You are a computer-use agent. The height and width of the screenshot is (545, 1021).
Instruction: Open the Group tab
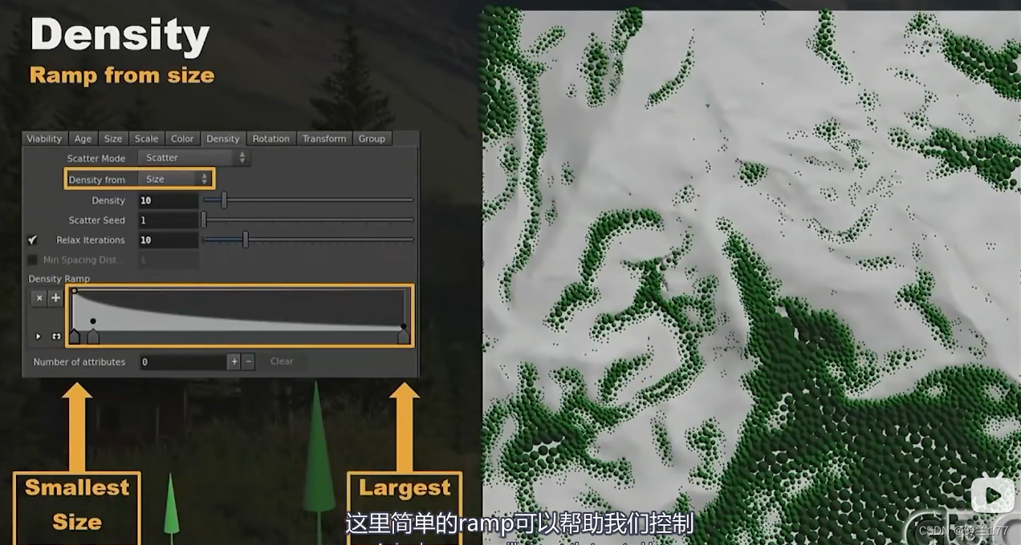tap(372, 139)
